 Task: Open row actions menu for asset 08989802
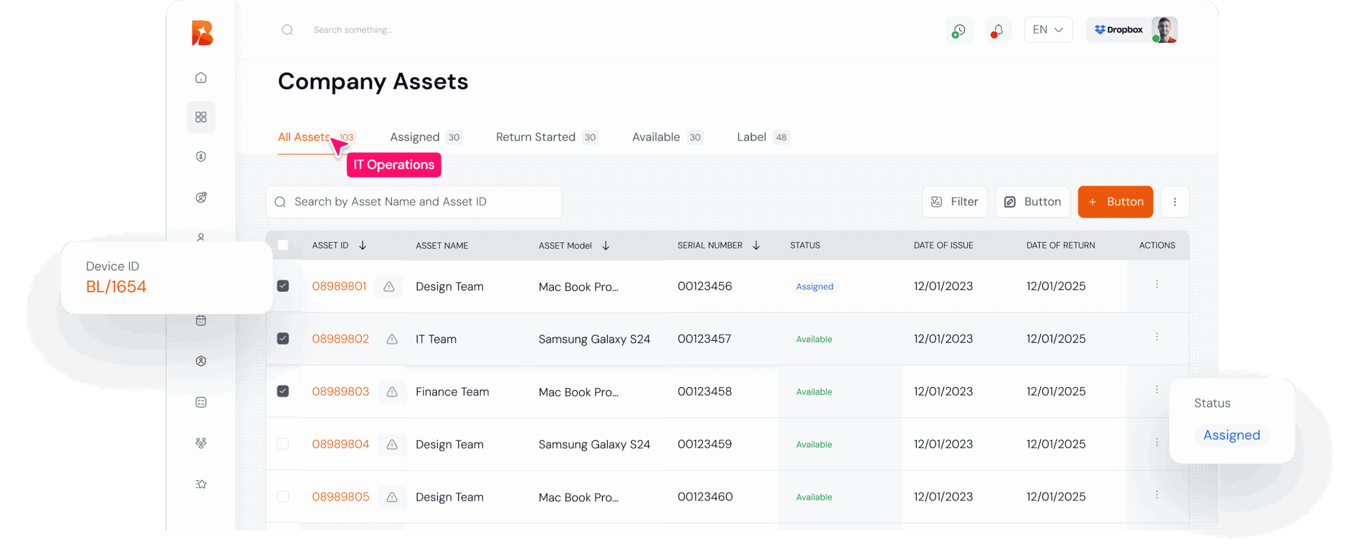(1157, 337)
